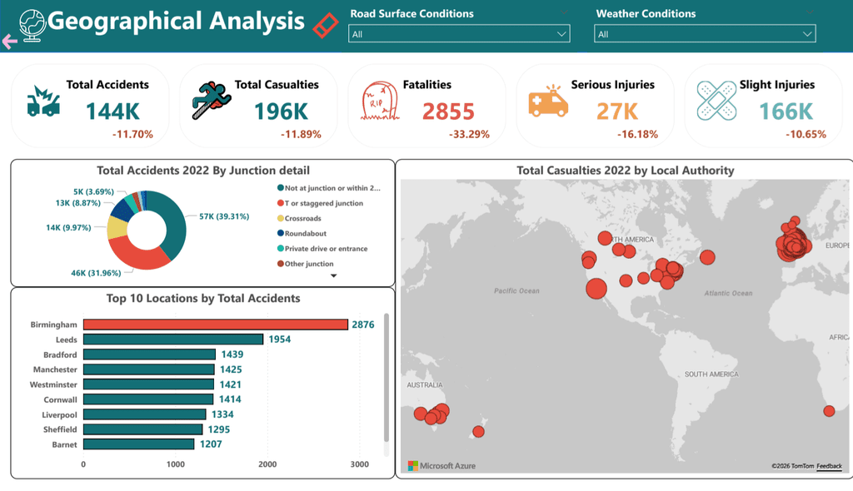Click the large red California map bubble
The height and width of the screenshot is (491, 853).
pos(596,288)
